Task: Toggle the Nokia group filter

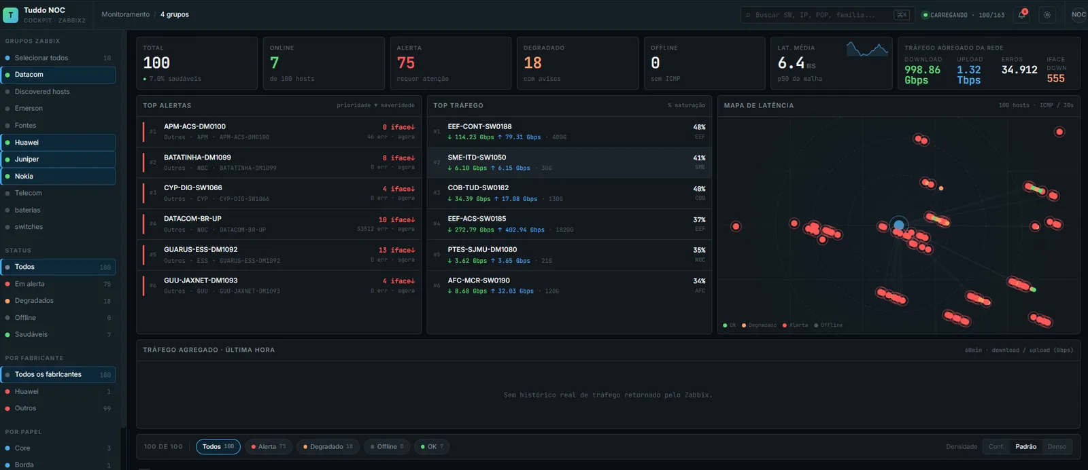Action: coord(58,176)
